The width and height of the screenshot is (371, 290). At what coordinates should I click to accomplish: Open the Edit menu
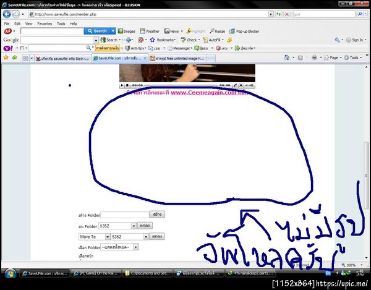coord(17,23)
